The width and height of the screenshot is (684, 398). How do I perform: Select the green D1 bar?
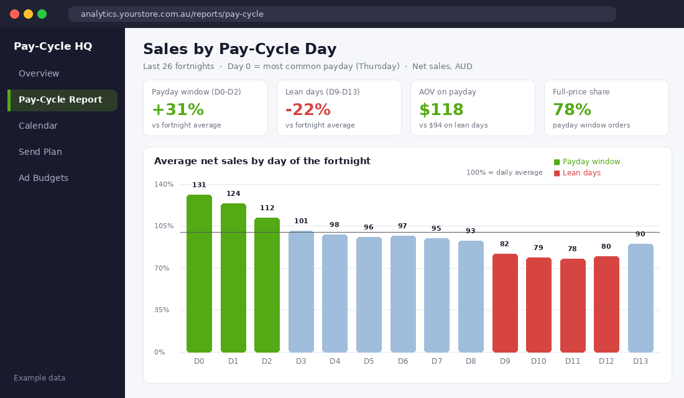pos(233,277)
